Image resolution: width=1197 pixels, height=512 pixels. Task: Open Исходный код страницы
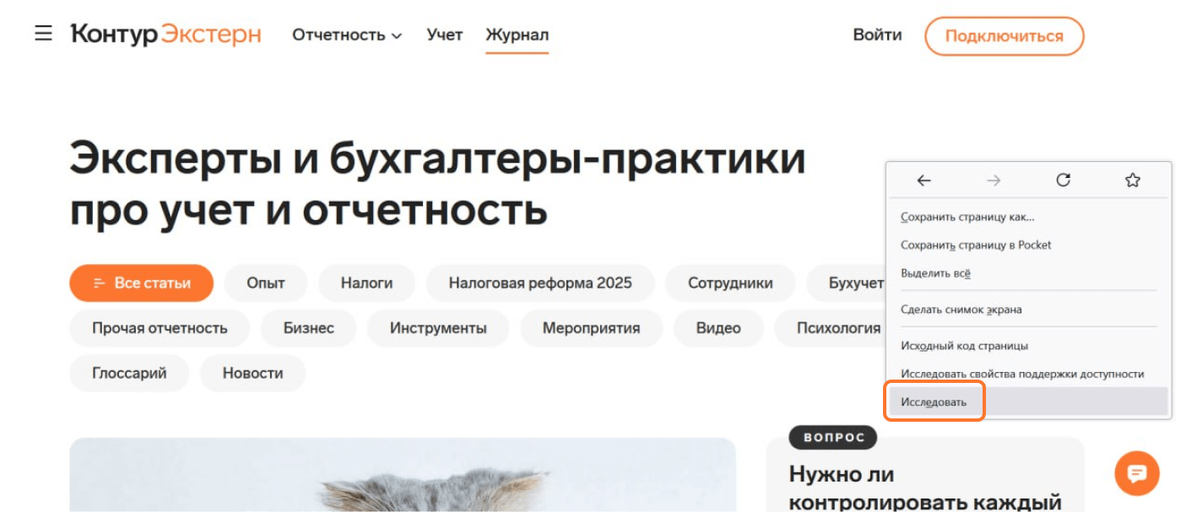coord(1029,346)
